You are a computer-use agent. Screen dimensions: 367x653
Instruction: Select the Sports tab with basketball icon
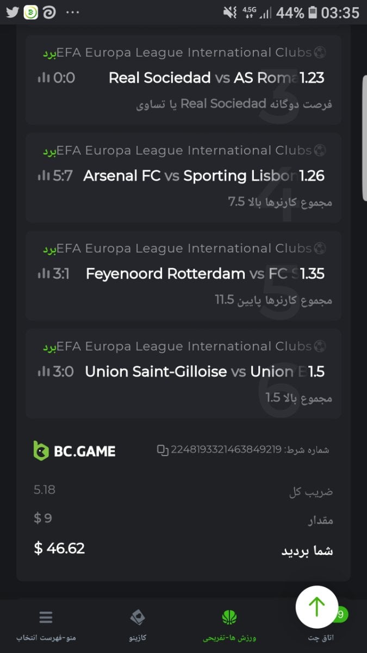(x=229, y=617)
